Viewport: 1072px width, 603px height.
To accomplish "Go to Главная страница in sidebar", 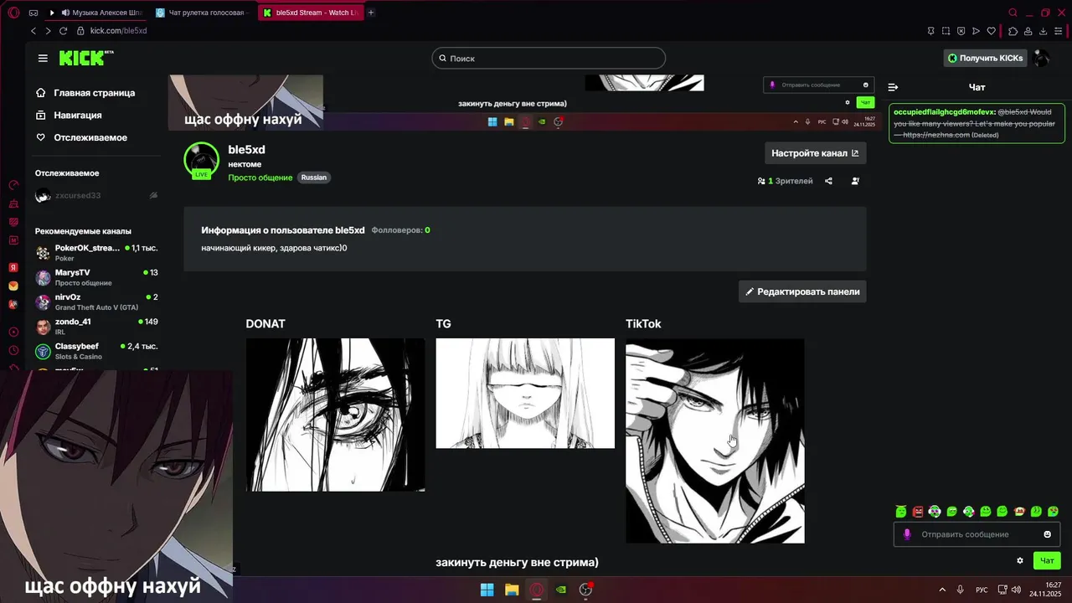I will [x=85, y=93].
